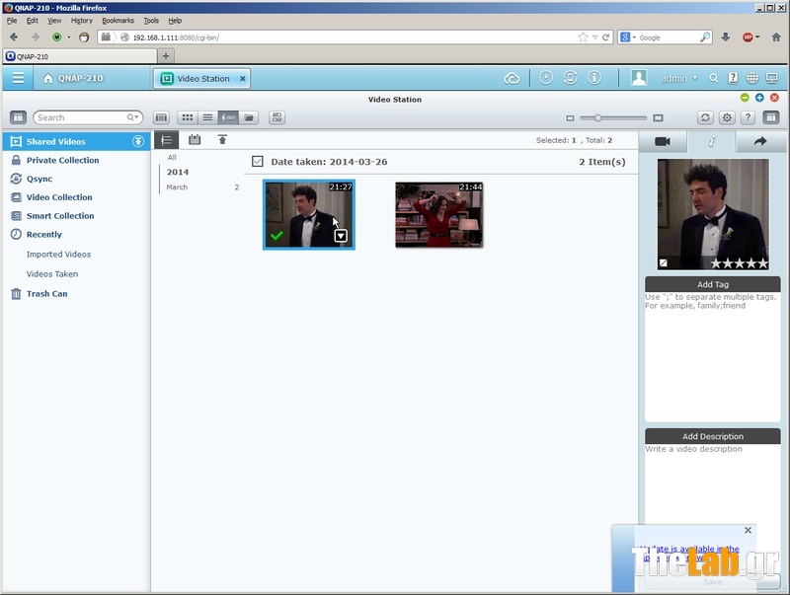Close the update notification popup
Image resolution: width=790 pixels, height=595 pixels.
[748, 530]
